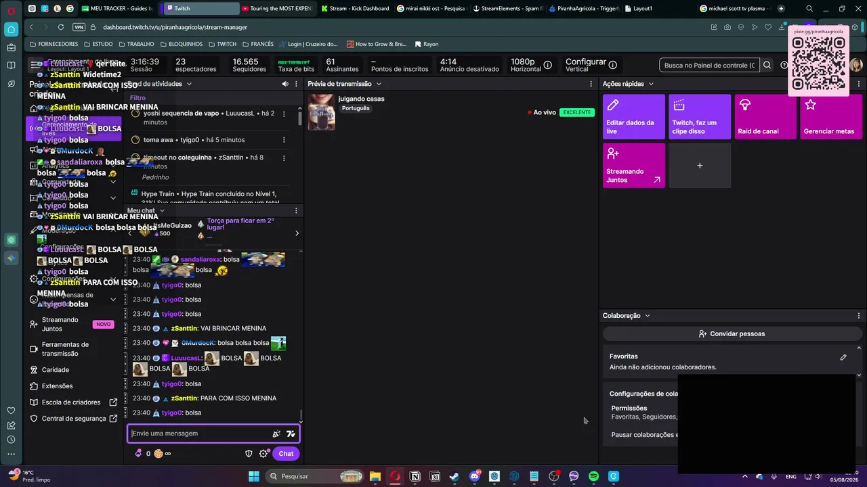This screenshot has width=867, height=487.
Task: Open the chat emote picker icon
Action: click(291, 434)
